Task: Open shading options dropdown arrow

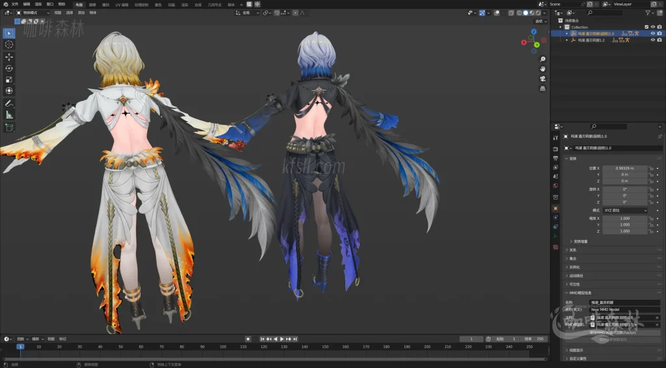Action: (544, 13)
